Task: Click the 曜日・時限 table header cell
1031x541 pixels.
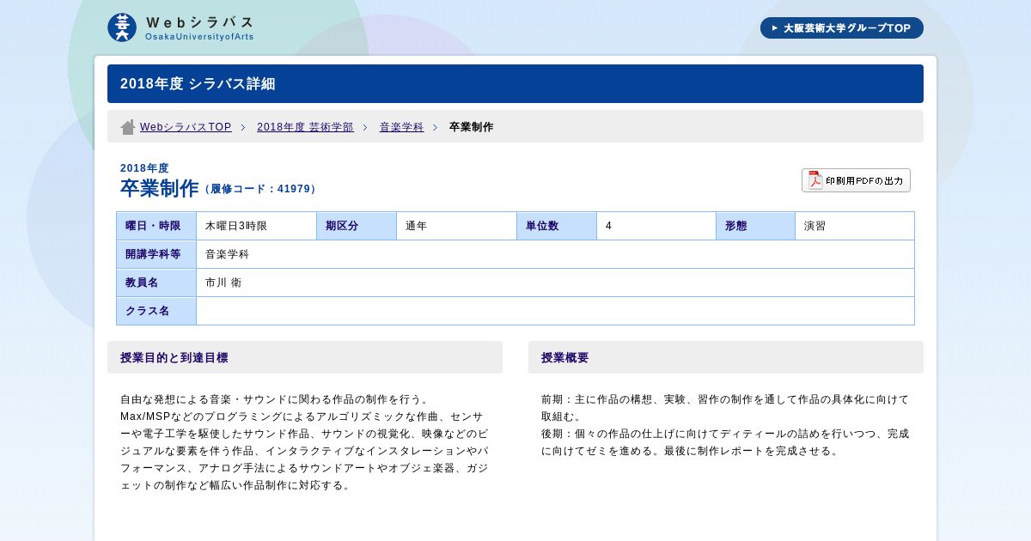Action: click(156, 226)
